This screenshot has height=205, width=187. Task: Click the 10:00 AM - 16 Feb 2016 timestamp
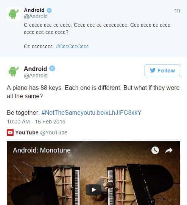coord(36,122)
